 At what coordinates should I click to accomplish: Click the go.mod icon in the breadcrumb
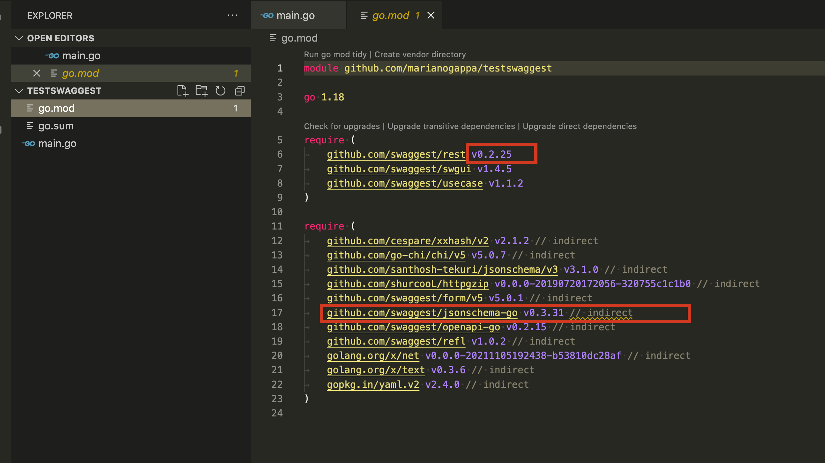click(x=273, y=38)
